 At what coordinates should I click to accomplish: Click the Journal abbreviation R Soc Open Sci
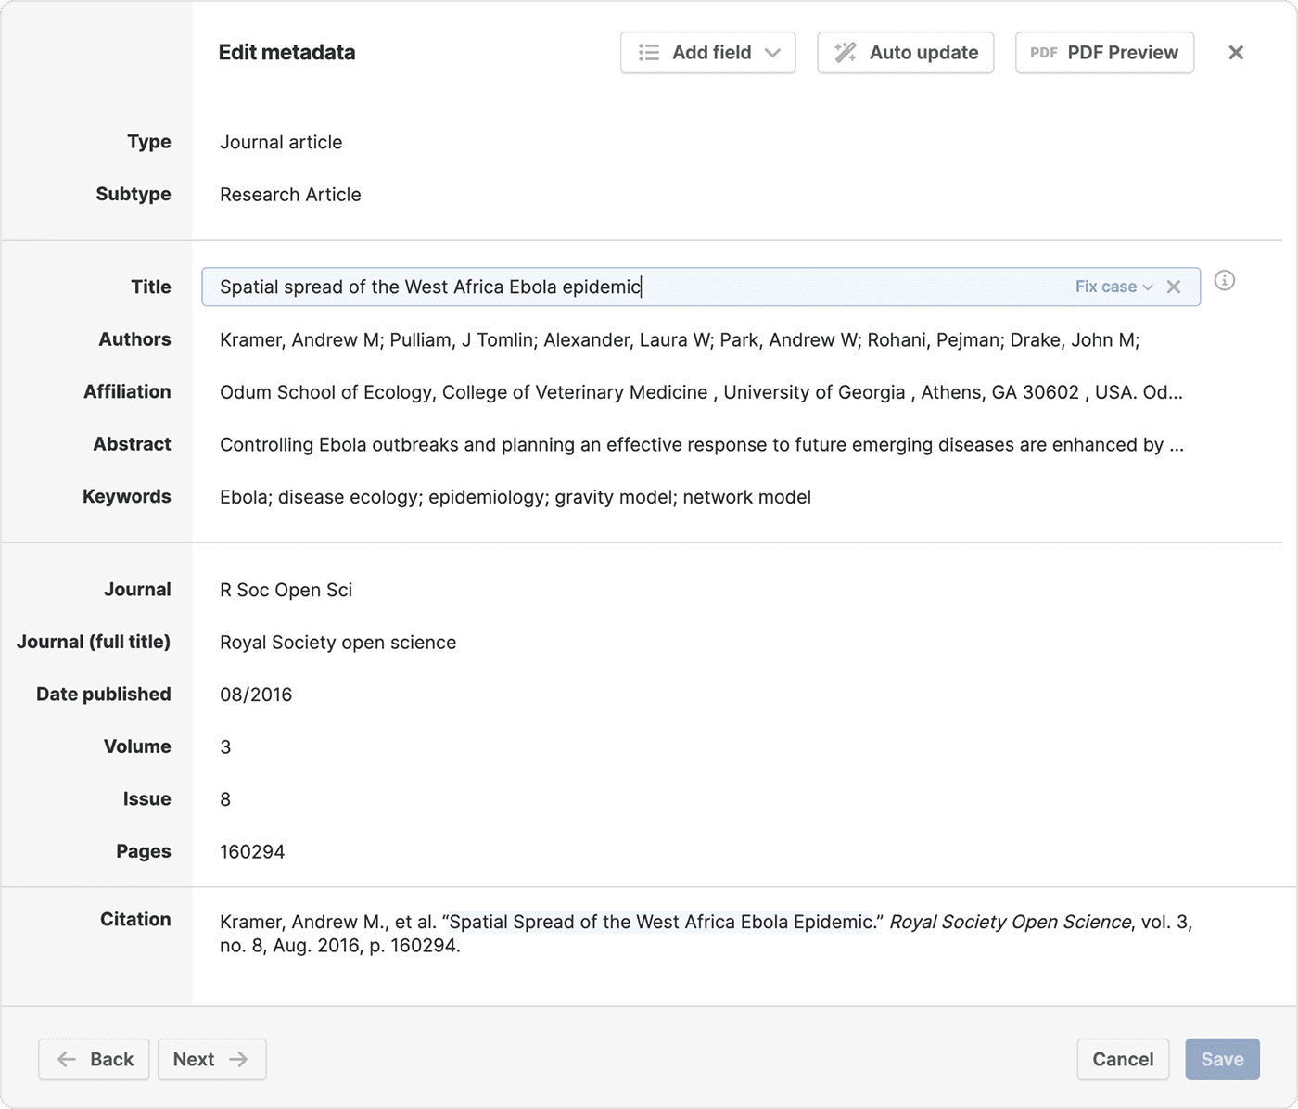click(x=286, y=590)
